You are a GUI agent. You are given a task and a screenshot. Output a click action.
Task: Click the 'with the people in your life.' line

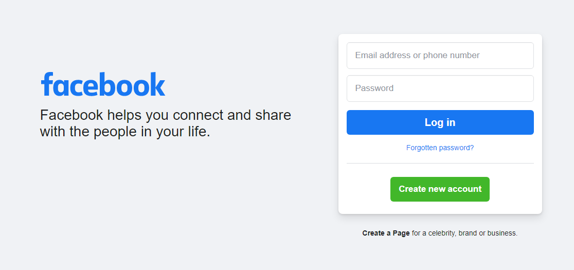[125, 131]
